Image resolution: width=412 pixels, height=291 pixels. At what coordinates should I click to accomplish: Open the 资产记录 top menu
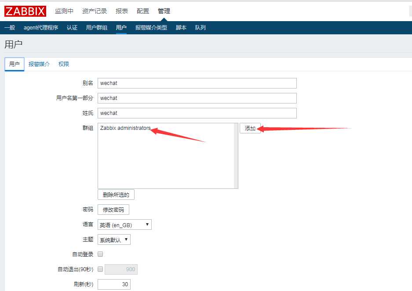[x=95, y=11]
